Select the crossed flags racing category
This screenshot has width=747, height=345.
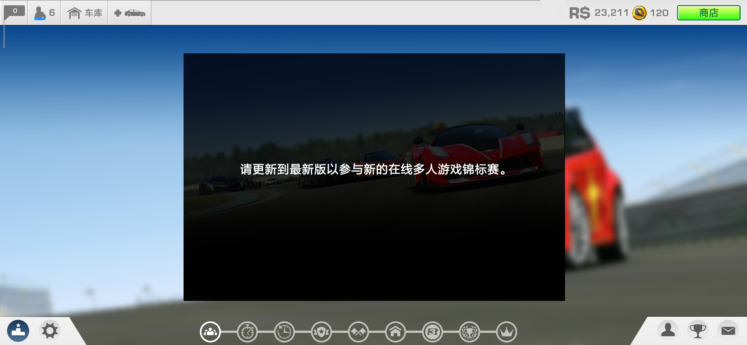(358, 332)
